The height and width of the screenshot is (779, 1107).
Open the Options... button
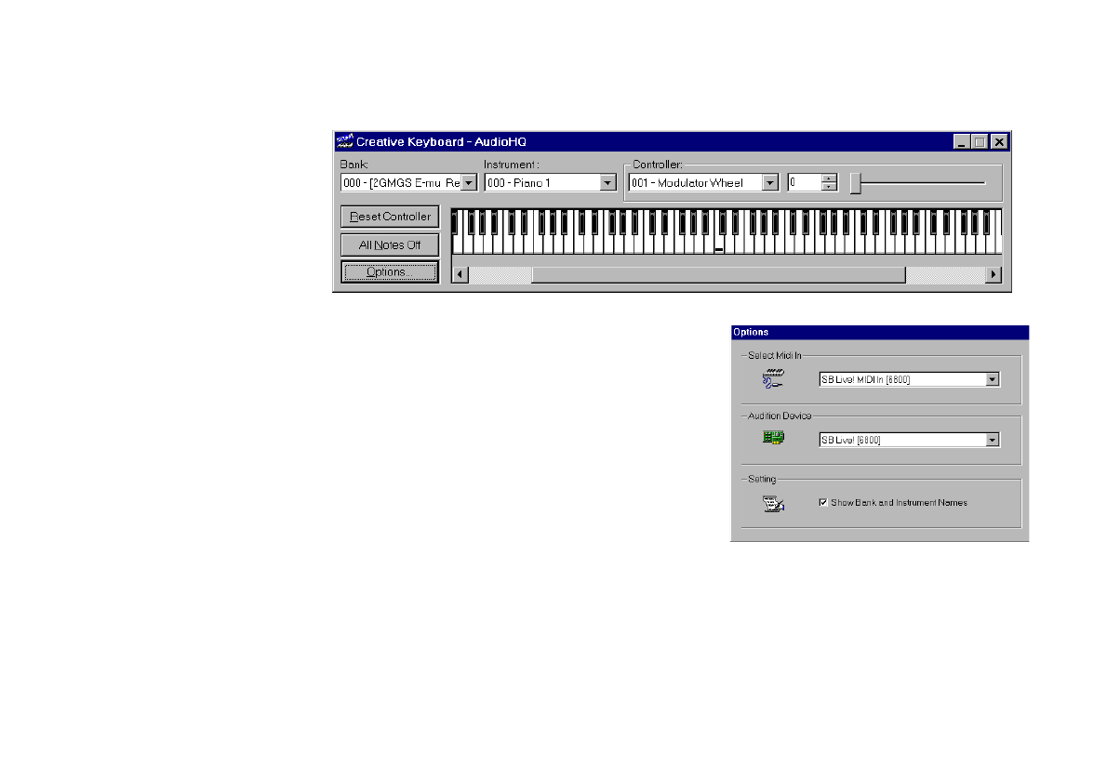390,271
